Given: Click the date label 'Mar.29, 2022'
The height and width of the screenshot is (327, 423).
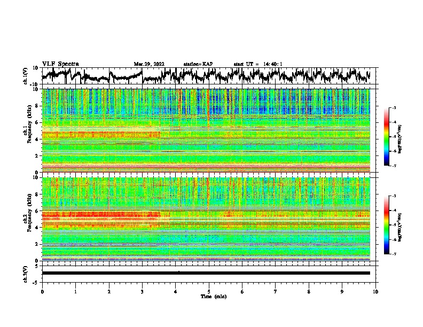Looking at the screenshot, I should coord(149,64).
